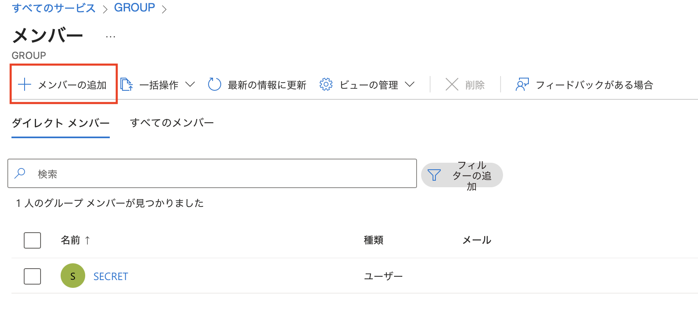Click the feedback person icon
Image resolution: width=698 pixels, height=323 pixels.
pos(522,84)
